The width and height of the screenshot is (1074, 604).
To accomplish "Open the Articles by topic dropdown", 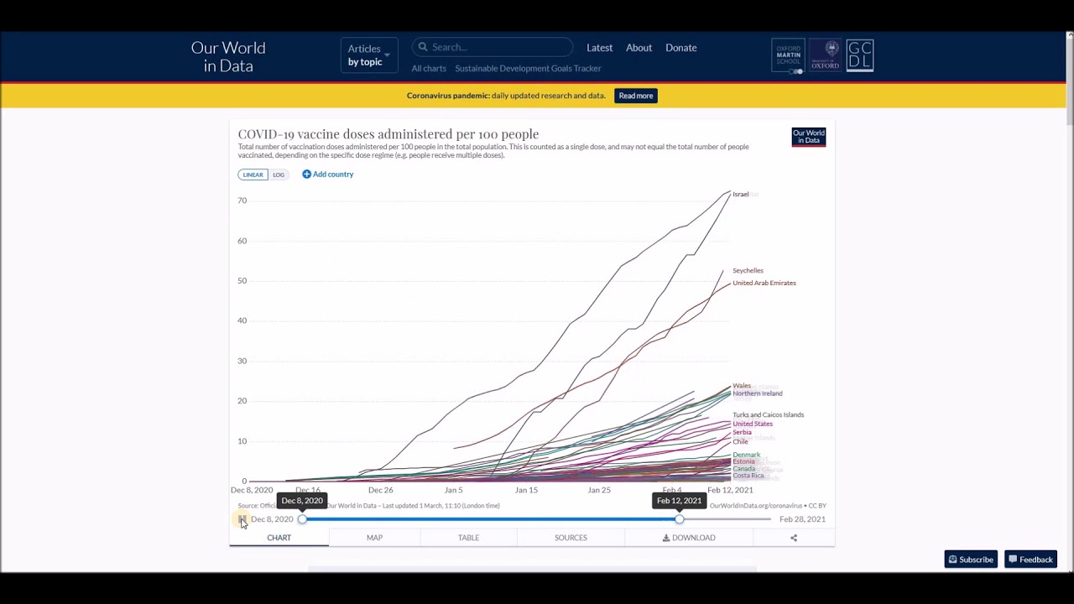I will point(368,55).
